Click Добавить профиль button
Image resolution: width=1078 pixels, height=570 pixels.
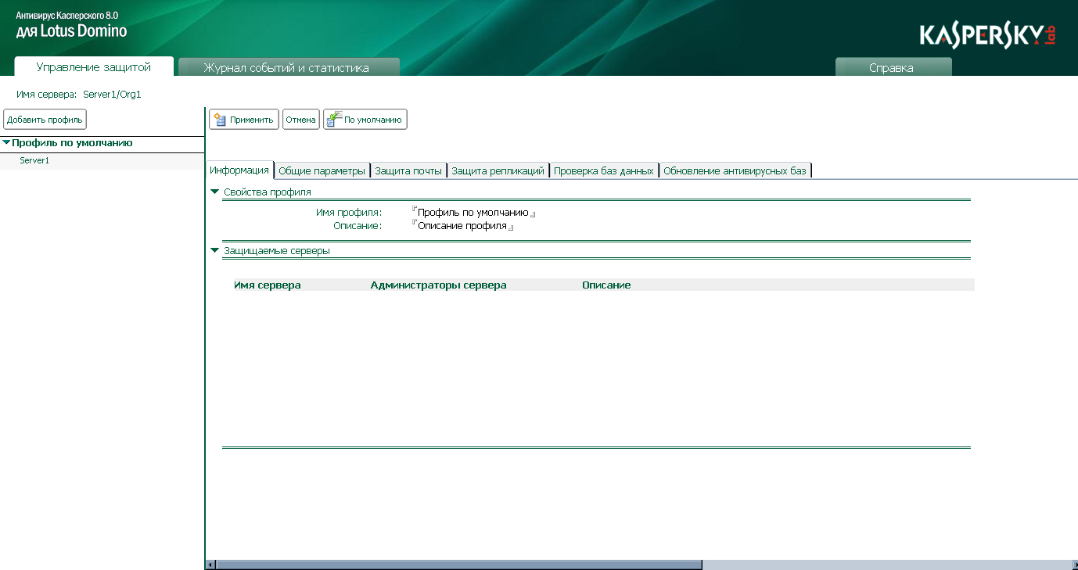(x=45, y=120)
